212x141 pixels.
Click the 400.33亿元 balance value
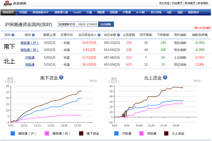[112, 43]
